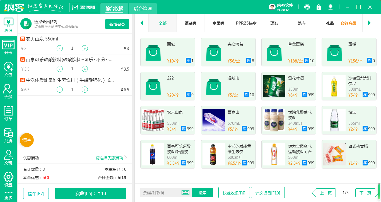This screenshot has height=202, width=381.
Task: Decrease quantity of 百事可乐 cart item
Action: coord(60,69)
